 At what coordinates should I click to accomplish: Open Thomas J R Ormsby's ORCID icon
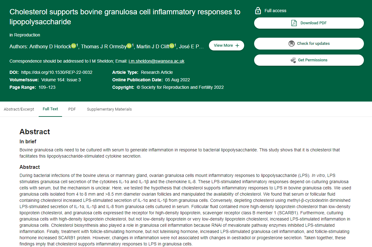[x=129, y=46]
